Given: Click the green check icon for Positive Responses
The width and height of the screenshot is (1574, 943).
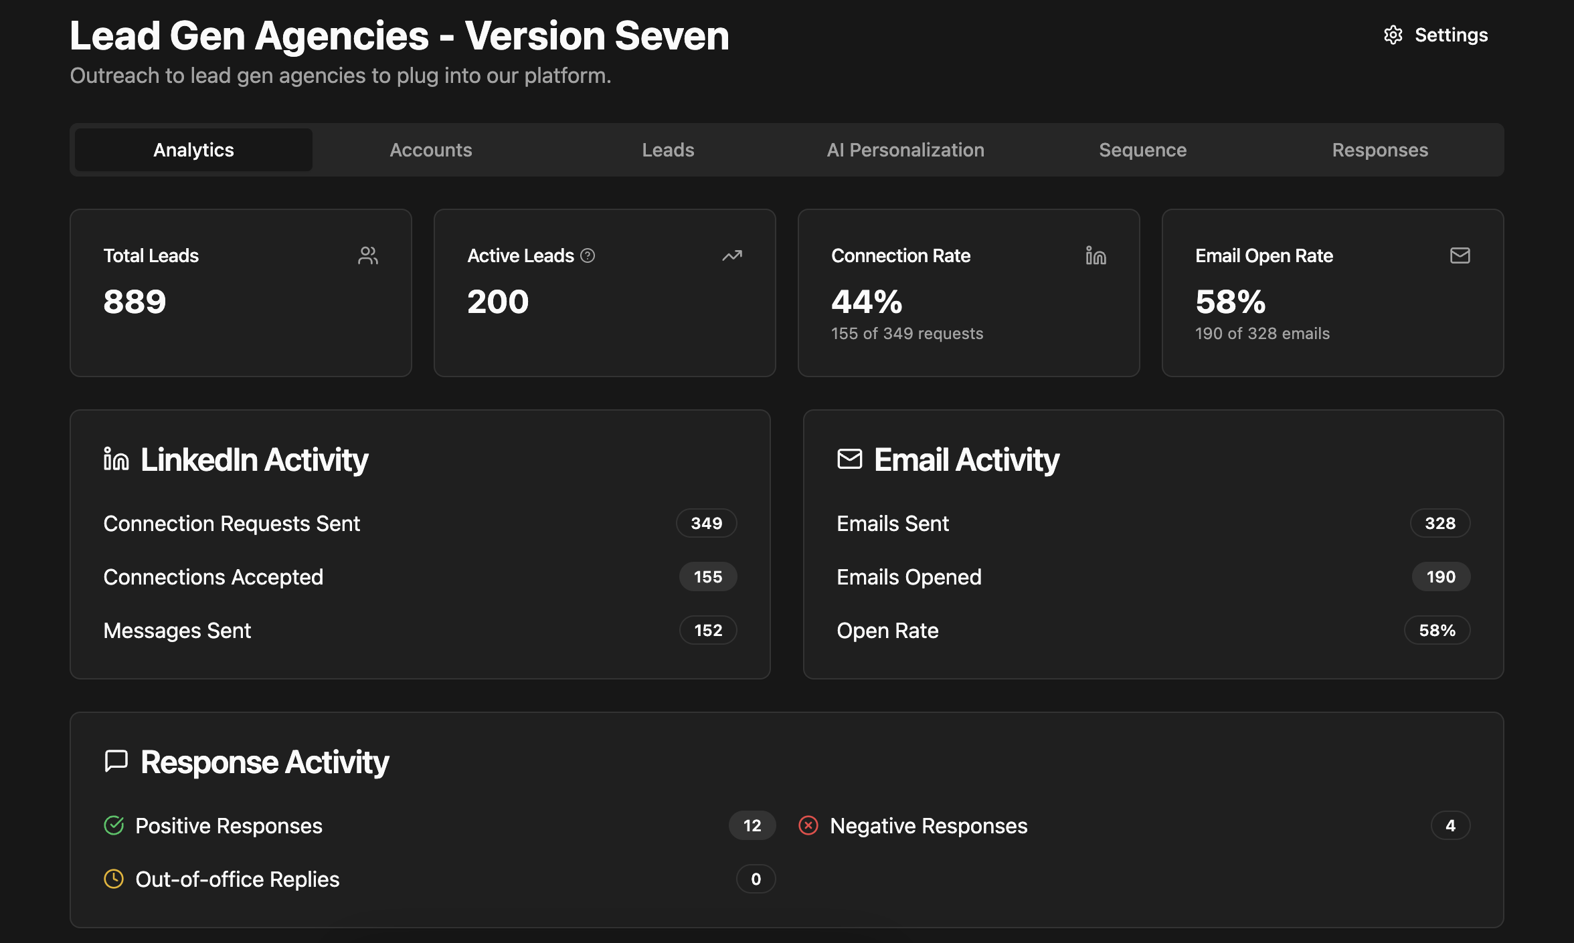Looking at the screenshot, I should point(114,825).
